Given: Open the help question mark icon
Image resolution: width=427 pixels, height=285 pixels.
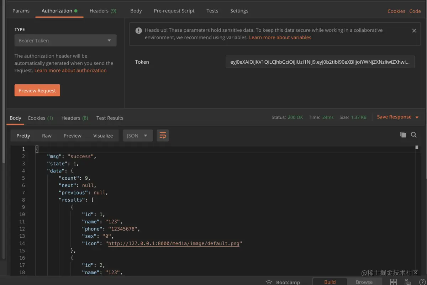Looking at the screenshot, I should (422, 282).
